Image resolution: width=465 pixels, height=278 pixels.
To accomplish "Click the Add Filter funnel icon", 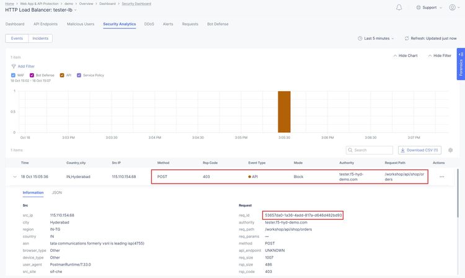I will tap(14, 66).
